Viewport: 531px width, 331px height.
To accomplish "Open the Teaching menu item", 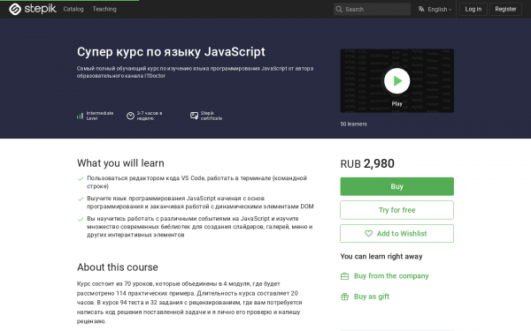I will (x=104, y=9).
